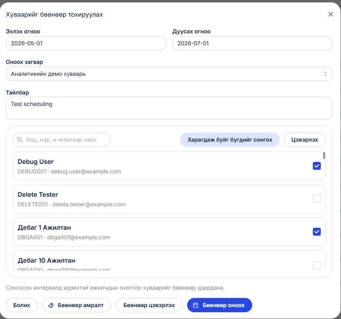The width and height of the screenshot is (341, 319).
Task: Check the Delete Tester checkbox
Action: (x=317, y=199)
